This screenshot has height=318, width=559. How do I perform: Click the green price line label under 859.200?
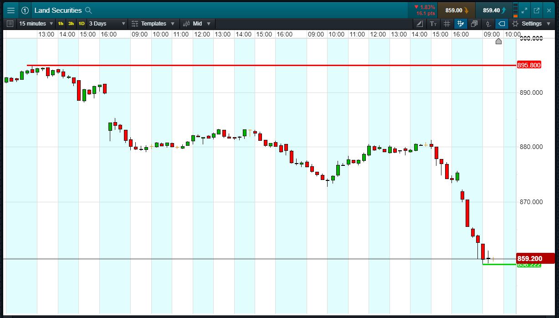click(529, 265)
